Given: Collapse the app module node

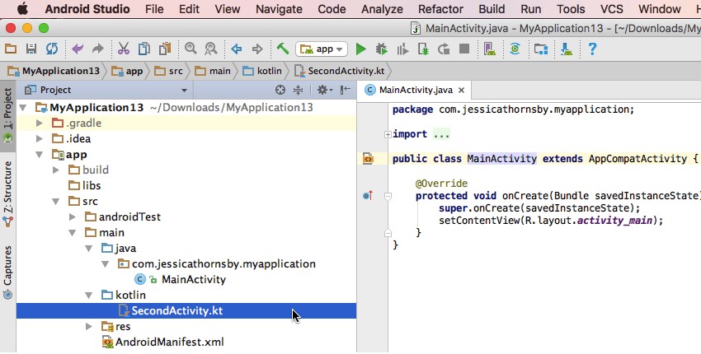Looking at the screenshot, I should pos(40,155).
